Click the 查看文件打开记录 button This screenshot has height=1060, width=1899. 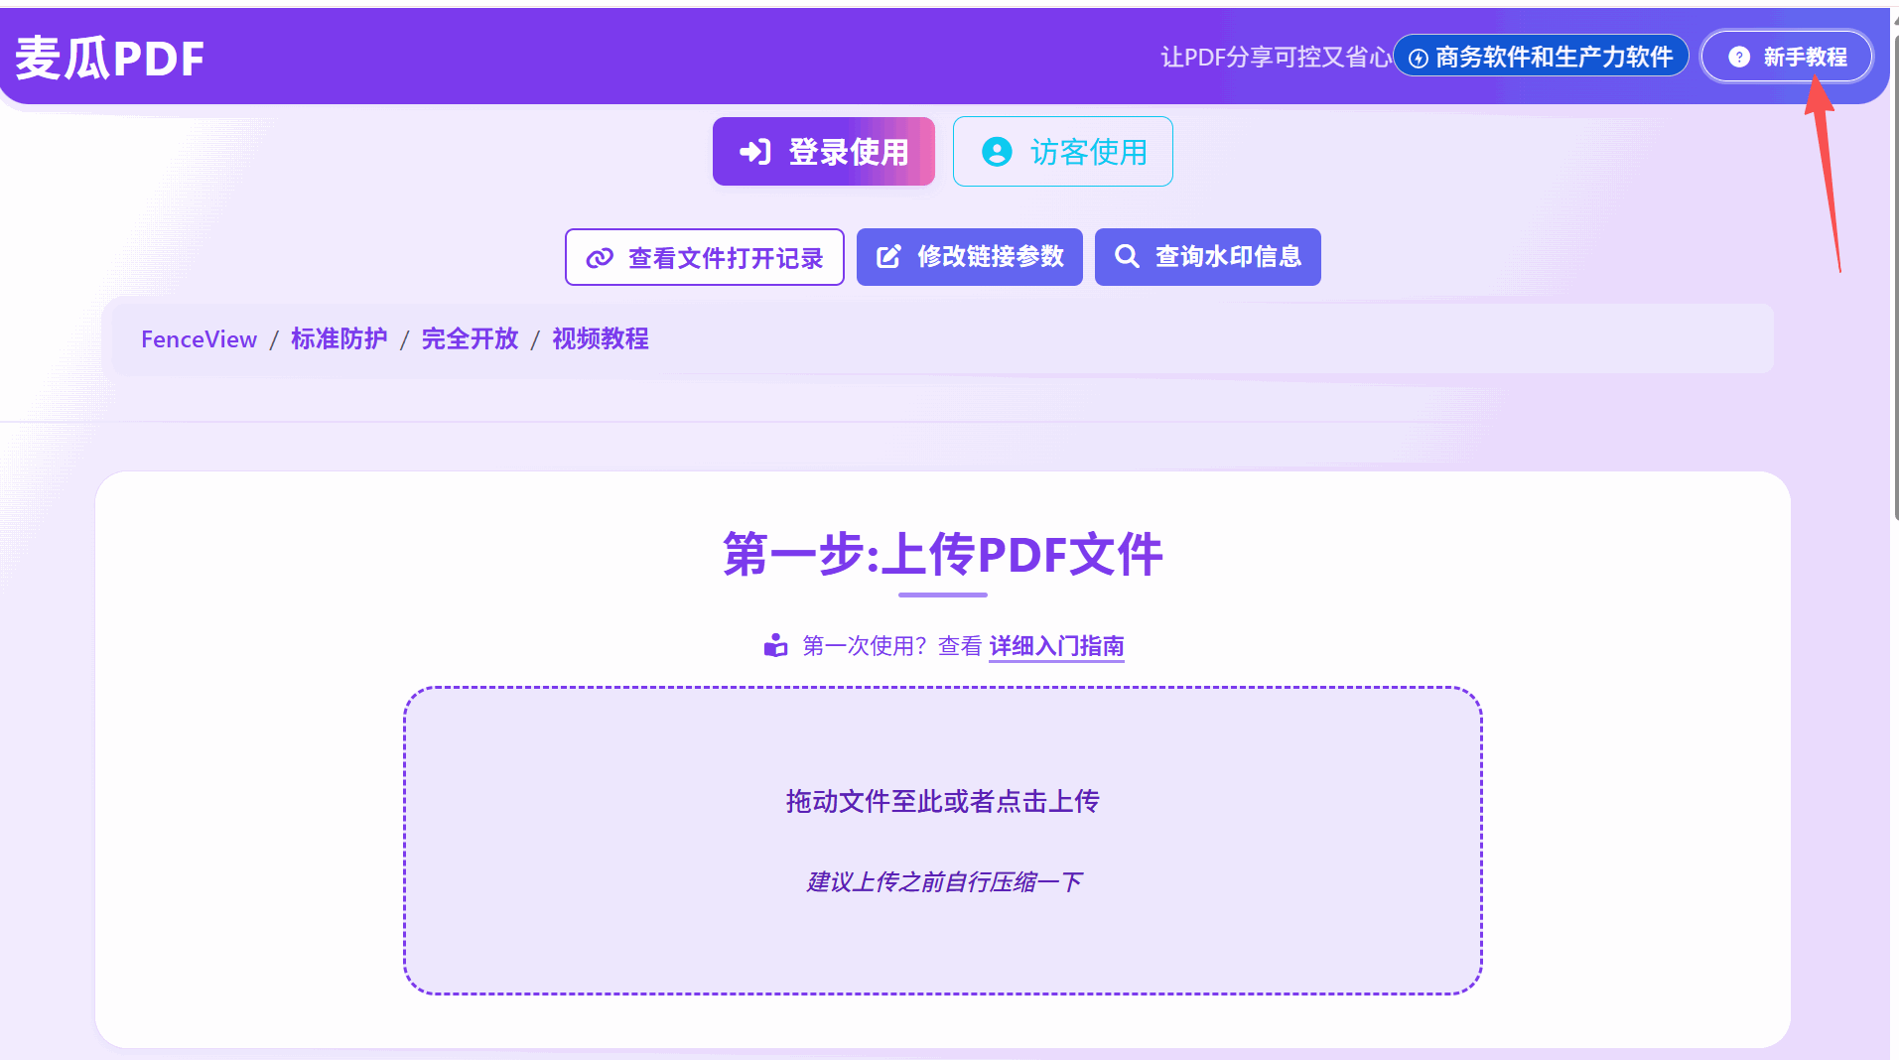[704, 257]
